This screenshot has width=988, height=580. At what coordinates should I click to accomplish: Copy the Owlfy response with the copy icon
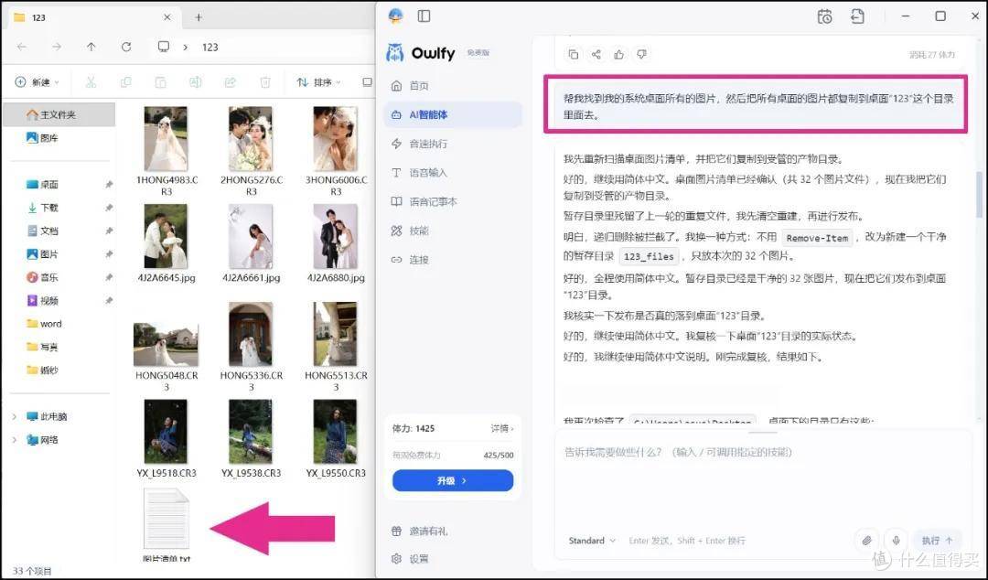(573, 55)
